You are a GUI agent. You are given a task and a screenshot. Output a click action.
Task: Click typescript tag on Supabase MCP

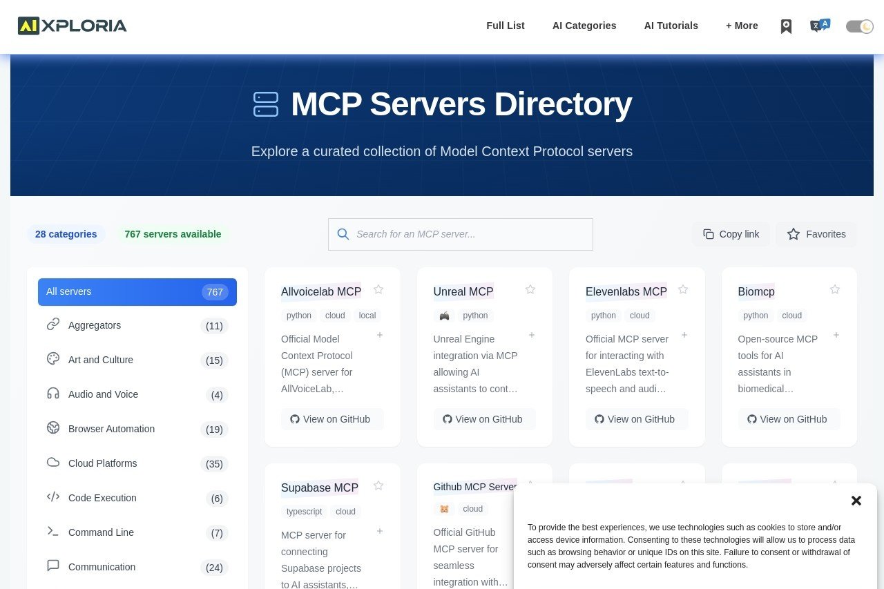pos(305,512)
